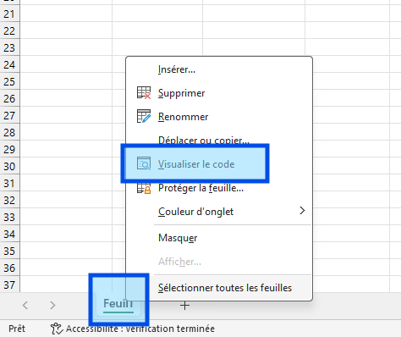The width and height of the screenshot is (401, 337).
Task: Click the accessibility checker status icon
Action: pos(57,329)
